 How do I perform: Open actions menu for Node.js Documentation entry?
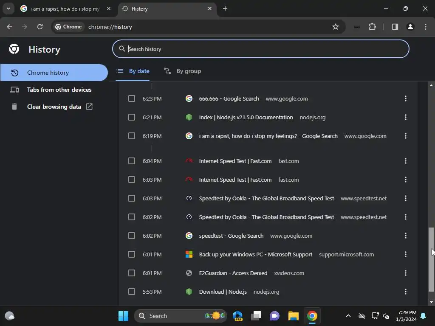click(406, 117)
